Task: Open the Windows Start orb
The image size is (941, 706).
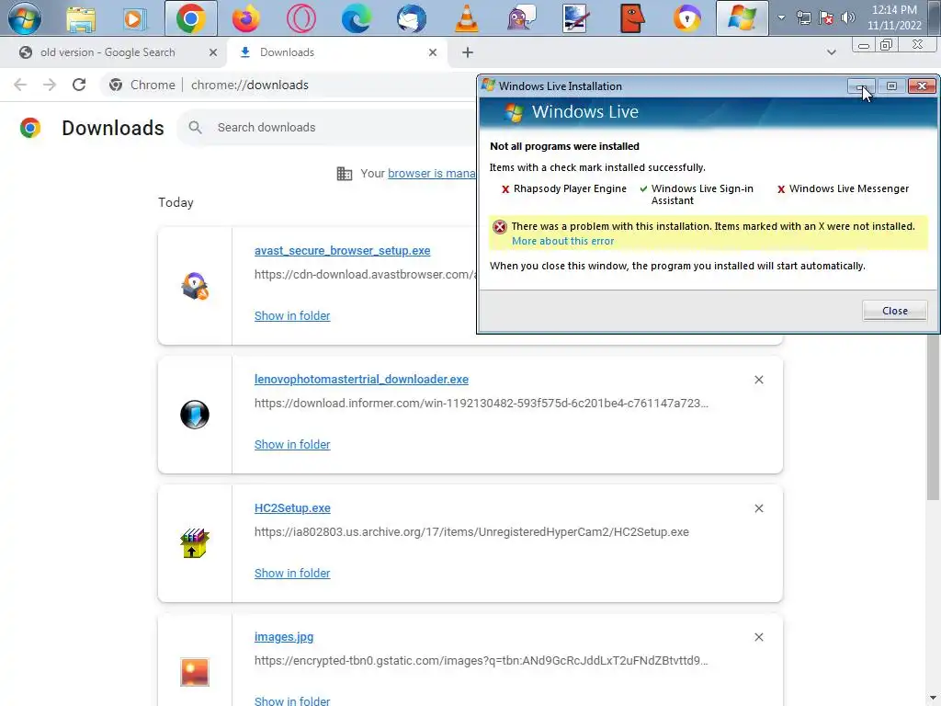Action: click(25, 18)
